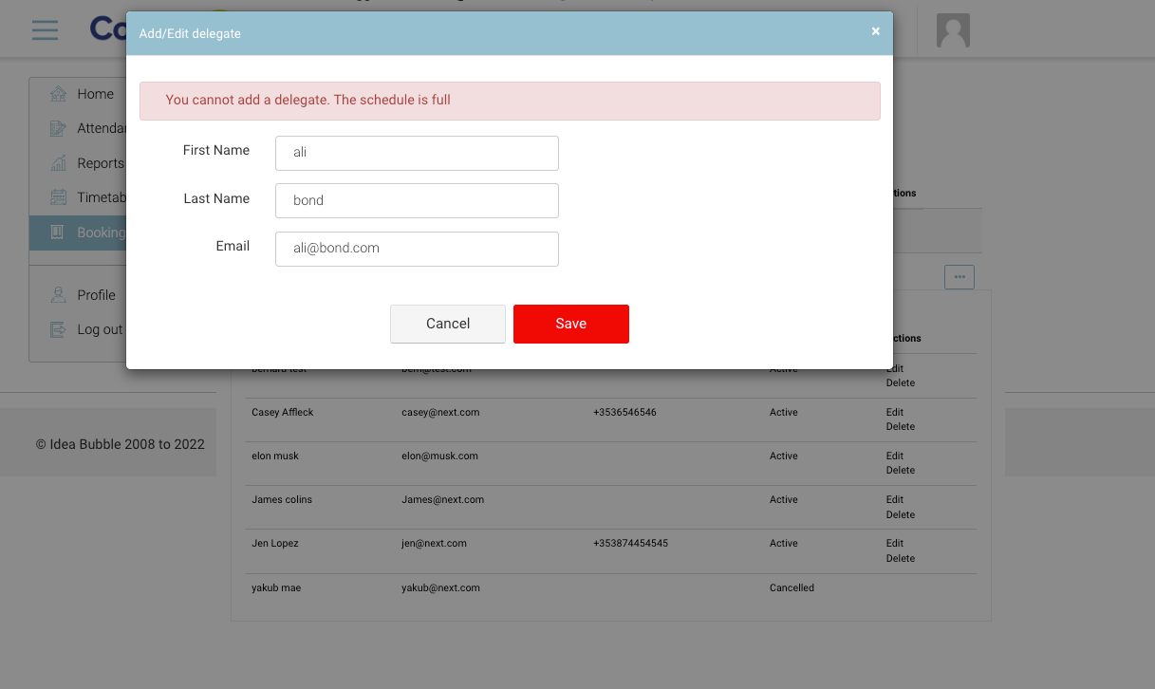Click the Log out icon
Viewport: 1155px width, 689px height.
(x=59, y=329)
